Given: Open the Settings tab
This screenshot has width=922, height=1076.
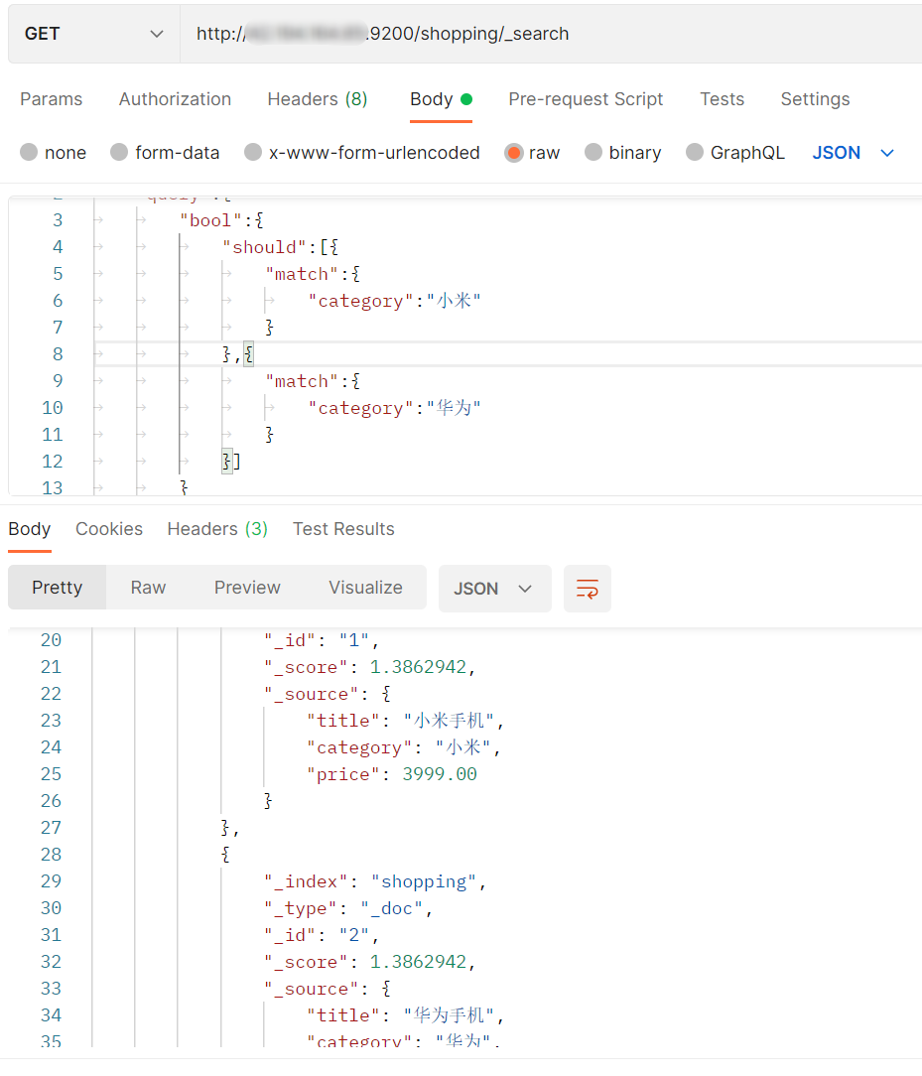Looking at the screenshot, I should [x=815, y=99].
